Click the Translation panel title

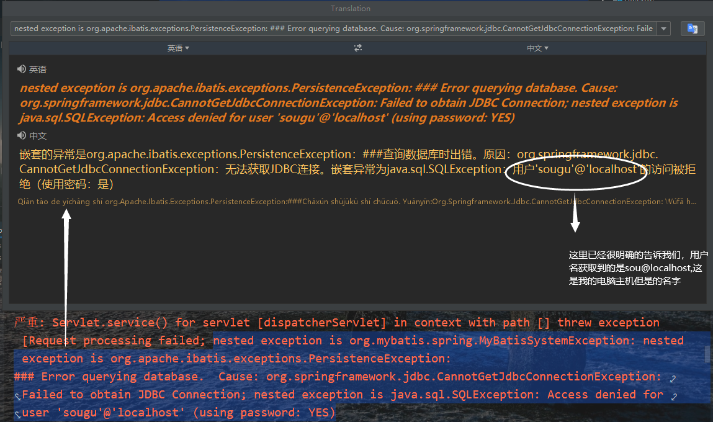pyautogui.click(x=351, y=8)
